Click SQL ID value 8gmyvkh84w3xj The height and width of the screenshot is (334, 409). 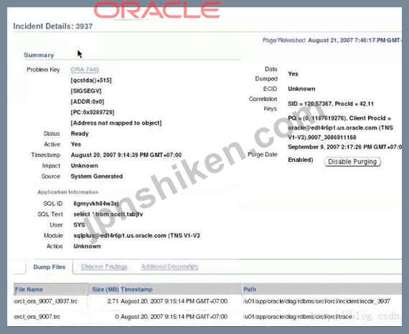(96, 204)
